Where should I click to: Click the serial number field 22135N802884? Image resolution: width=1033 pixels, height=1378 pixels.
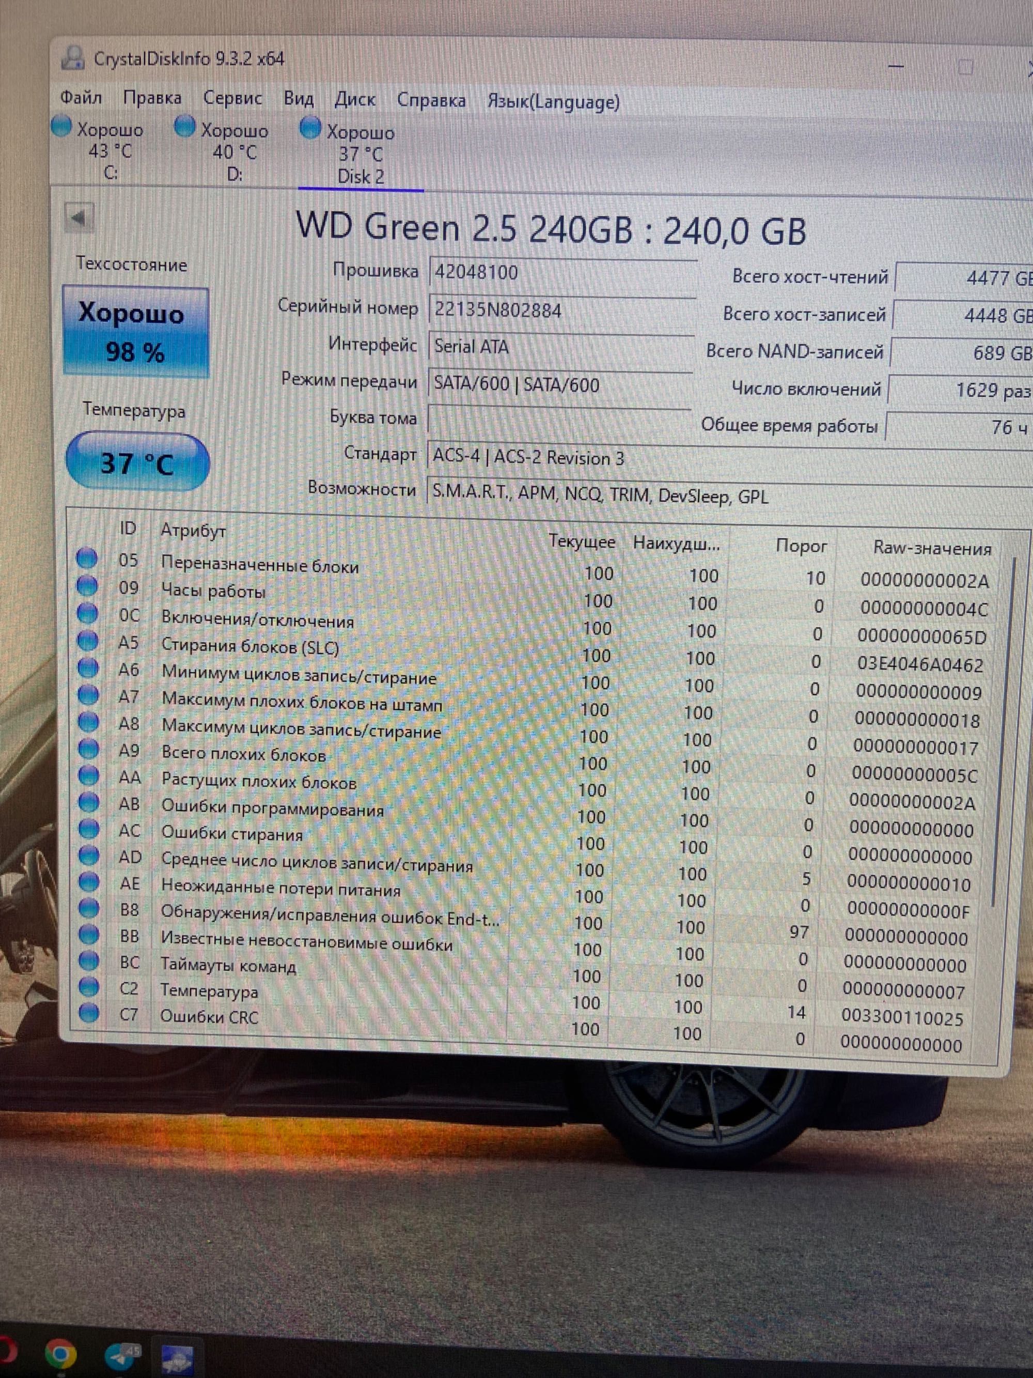(x=562, y=310)
